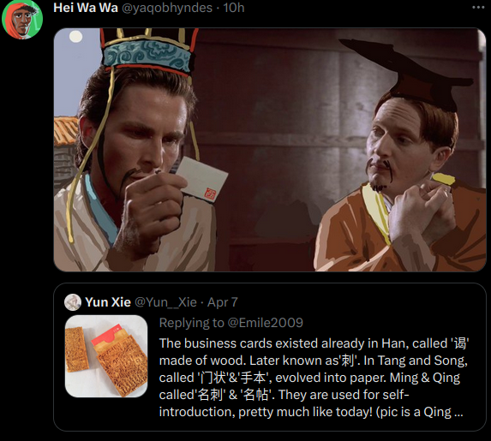The image size is (491, 441).
Task: Click the blue patterned hat in image
Action: [147, 57]
